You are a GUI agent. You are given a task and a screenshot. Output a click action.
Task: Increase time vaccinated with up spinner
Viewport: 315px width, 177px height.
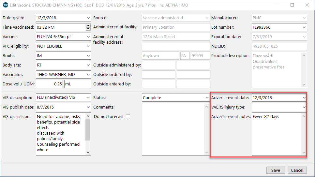click(x=88, y=25)
